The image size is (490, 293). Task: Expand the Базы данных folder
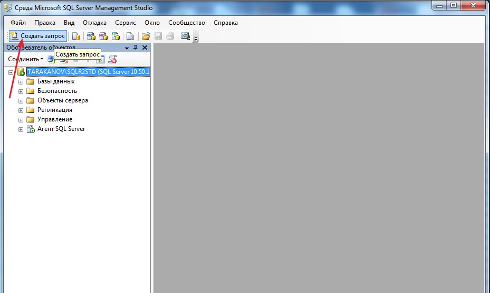[21, 82]
